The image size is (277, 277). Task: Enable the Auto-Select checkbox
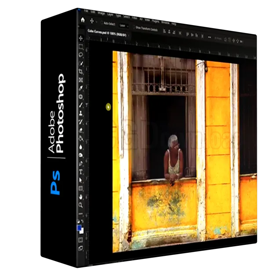coord(102,23)
